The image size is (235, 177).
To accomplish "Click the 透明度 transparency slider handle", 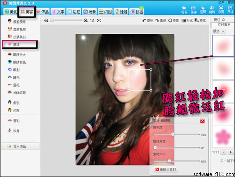I will coord(172,134).
